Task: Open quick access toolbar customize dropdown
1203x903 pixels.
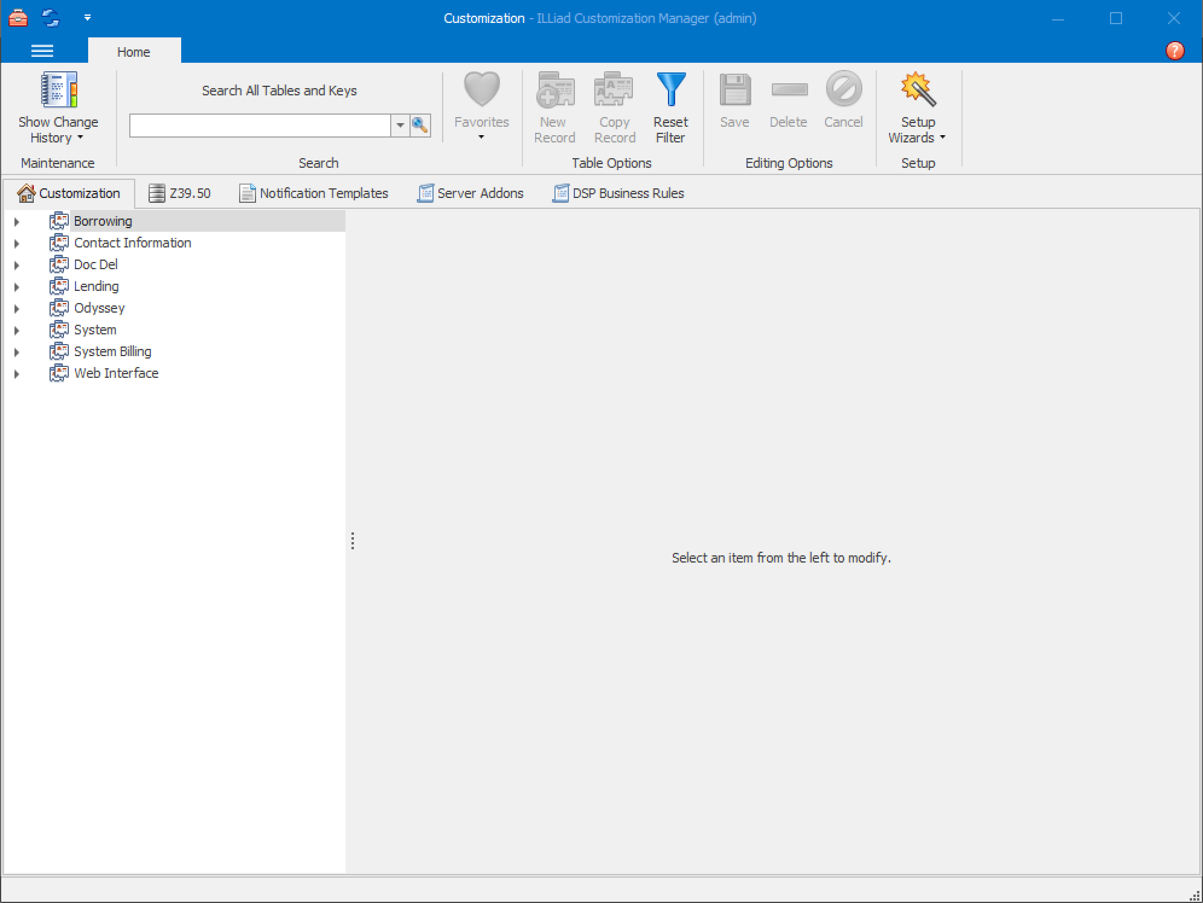Action: pyautogui.click(x=88, y=18)
